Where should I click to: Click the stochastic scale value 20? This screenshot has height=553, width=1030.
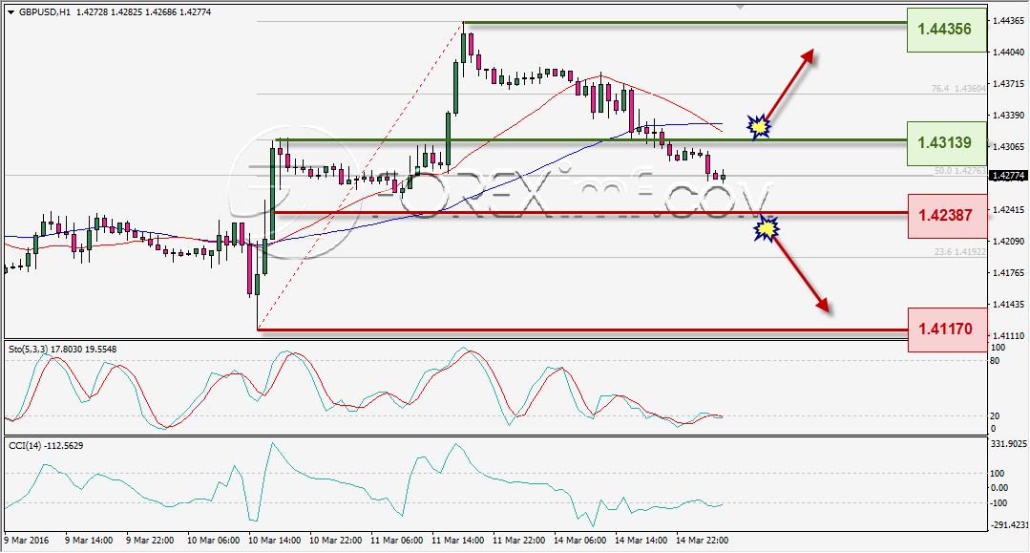coord(996,416)
